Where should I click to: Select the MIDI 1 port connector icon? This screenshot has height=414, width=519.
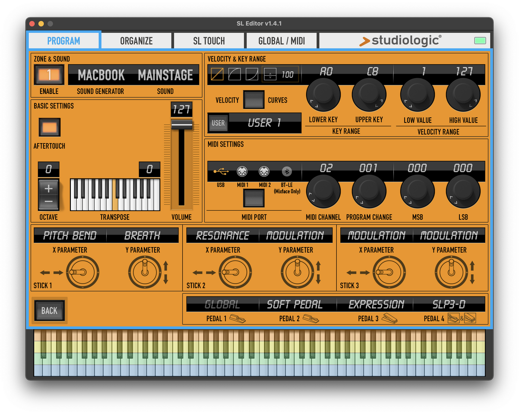click(x=243, y=172)
